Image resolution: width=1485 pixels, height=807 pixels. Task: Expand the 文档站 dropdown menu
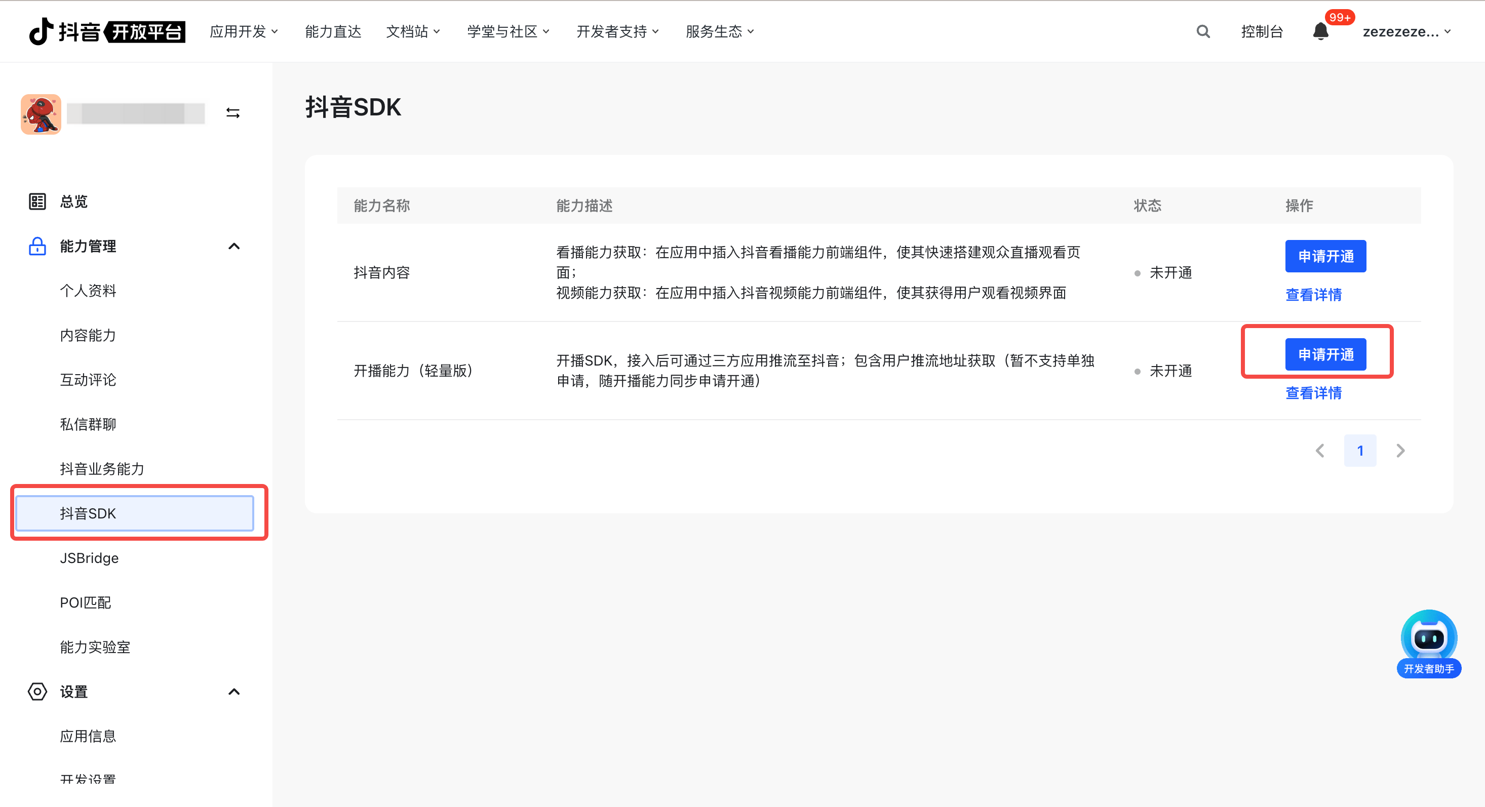pos(413,31)
